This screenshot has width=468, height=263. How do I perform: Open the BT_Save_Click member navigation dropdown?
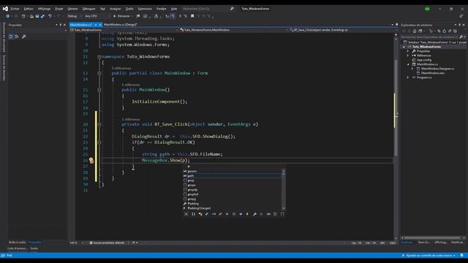pyautogui.click(x=343, y=30)
